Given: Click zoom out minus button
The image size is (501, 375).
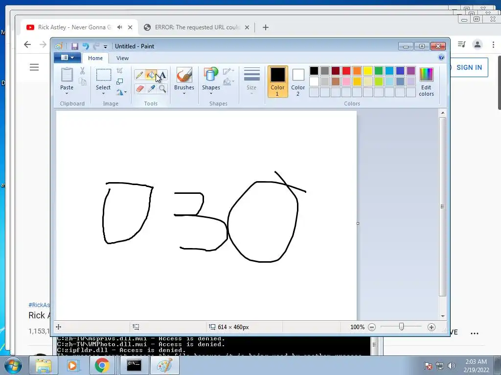Looking at the screenshot, I should click(x=372, y=327).
